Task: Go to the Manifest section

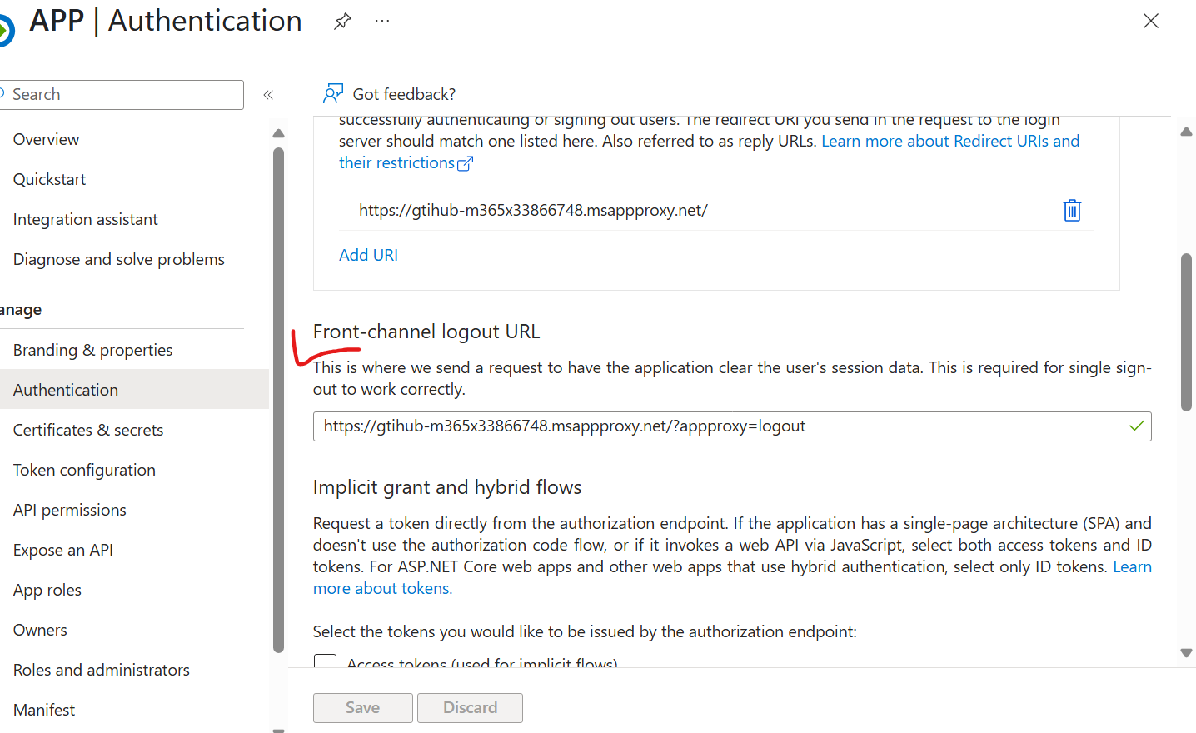Action: pos(43,709)
